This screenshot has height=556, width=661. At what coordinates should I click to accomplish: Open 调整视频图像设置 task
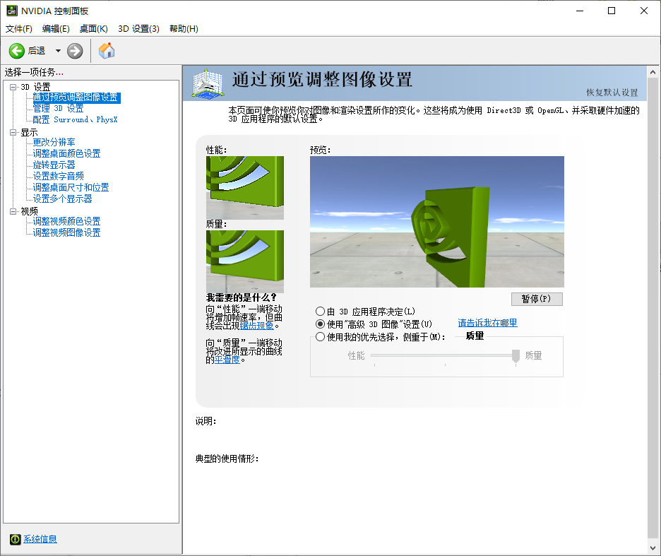coord(66,233)
